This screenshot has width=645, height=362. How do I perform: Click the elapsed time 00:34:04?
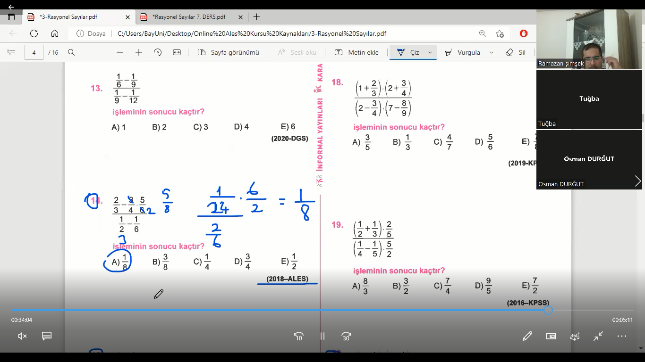coord(22,320)
